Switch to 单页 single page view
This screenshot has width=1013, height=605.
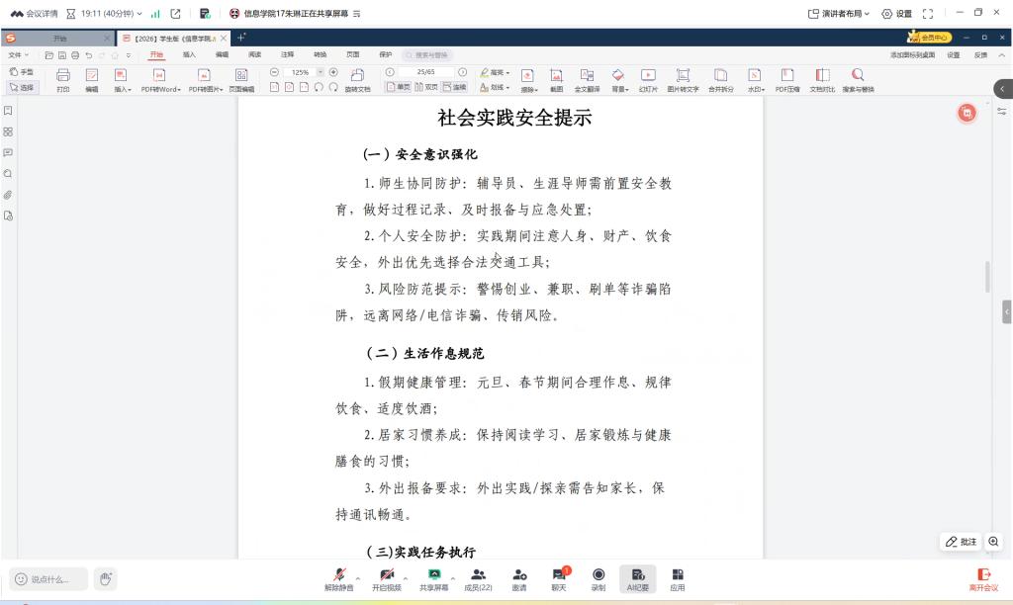pos(399,87)
